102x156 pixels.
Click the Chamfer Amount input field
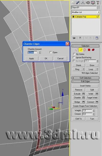(33, 52)
